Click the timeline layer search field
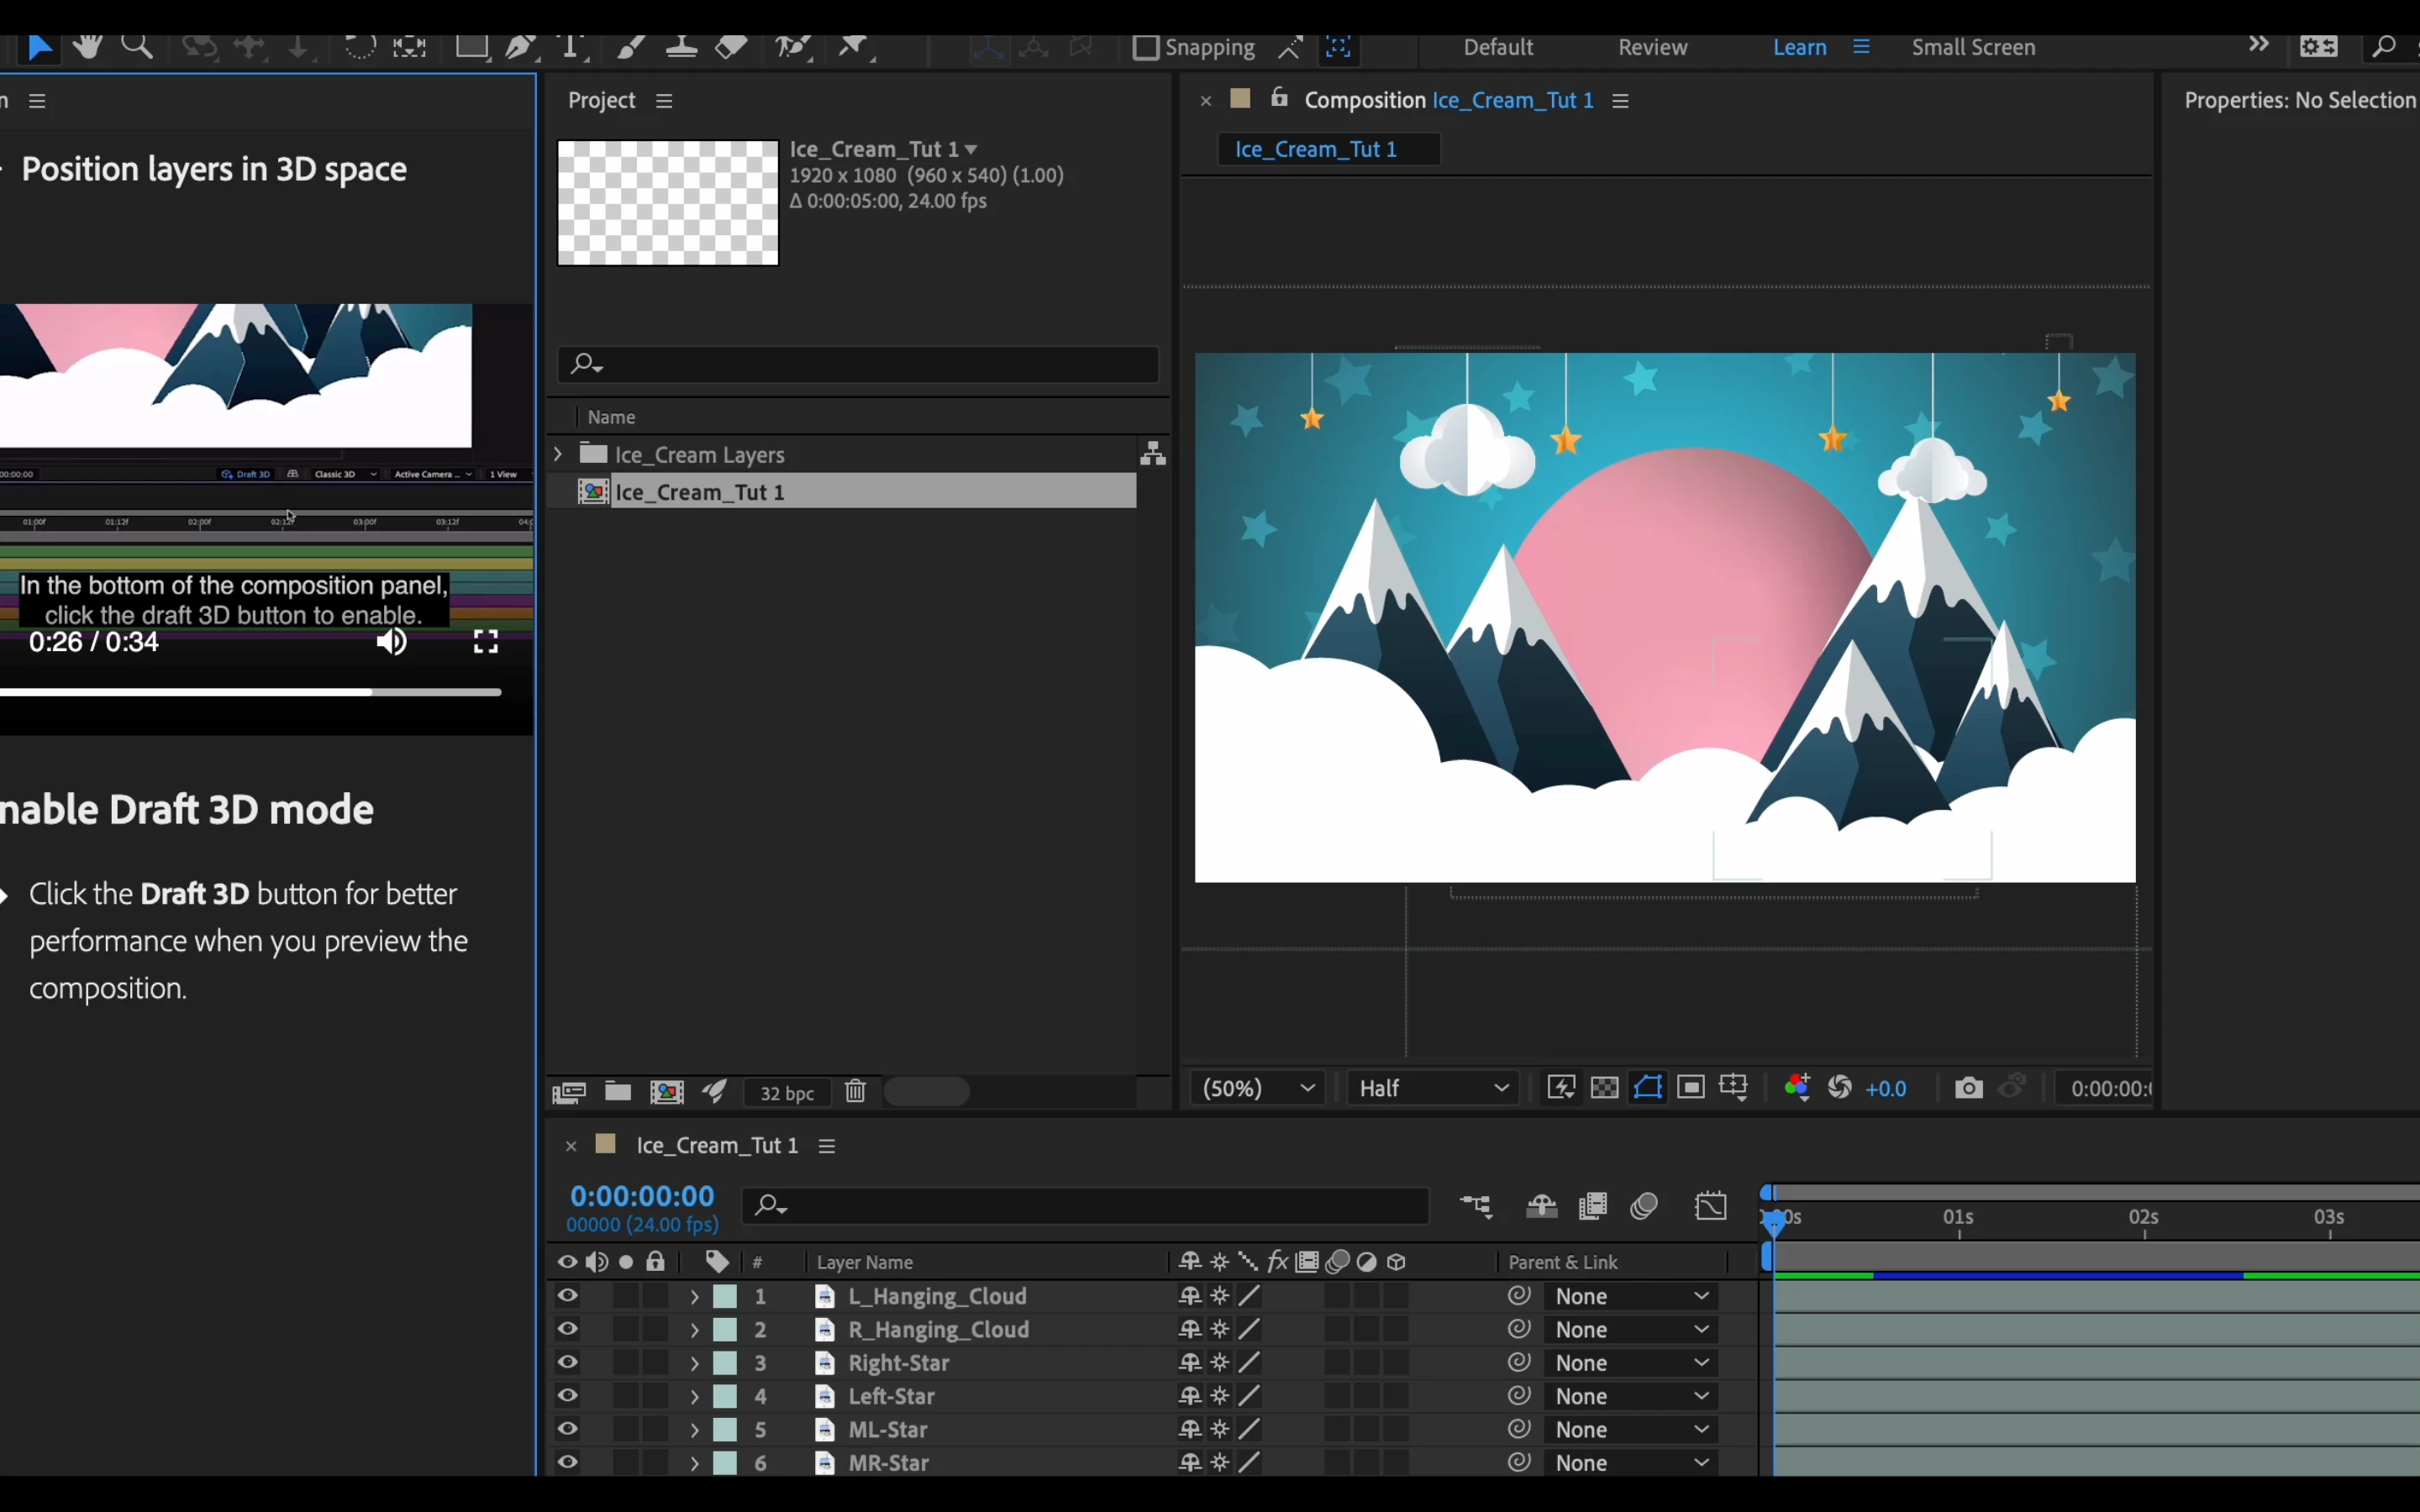Screen dimensions: 2420x1512 (x=1085, y=1206)
